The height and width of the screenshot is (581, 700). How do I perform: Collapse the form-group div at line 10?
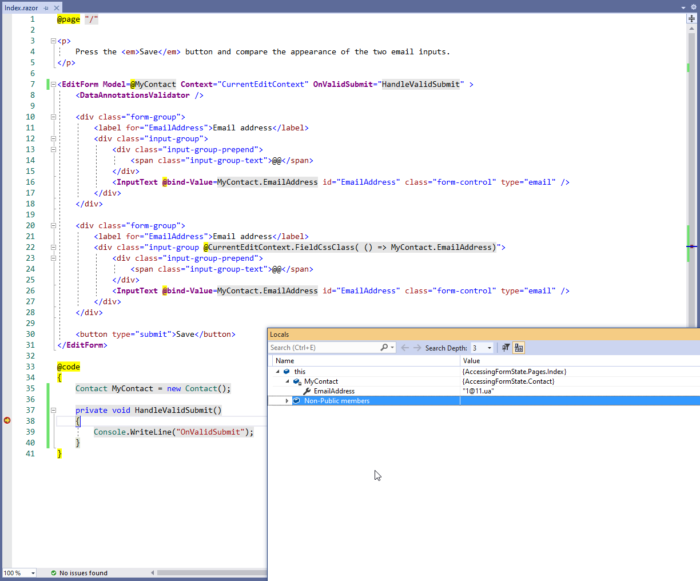(x=53, y=117)
